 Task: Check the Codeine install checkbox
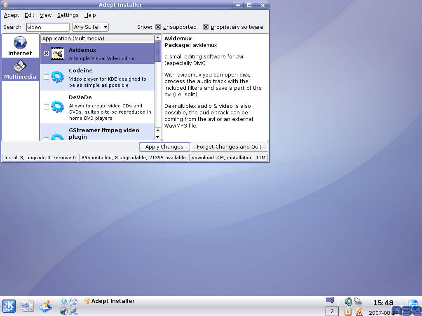coord(46,77)
